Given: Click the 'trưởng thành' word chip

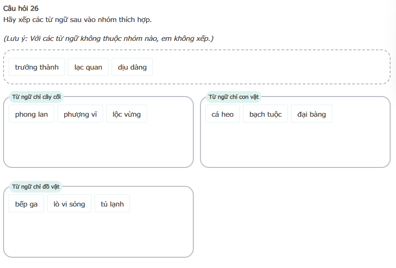Looking at the screenshot, I should [37, 67].
